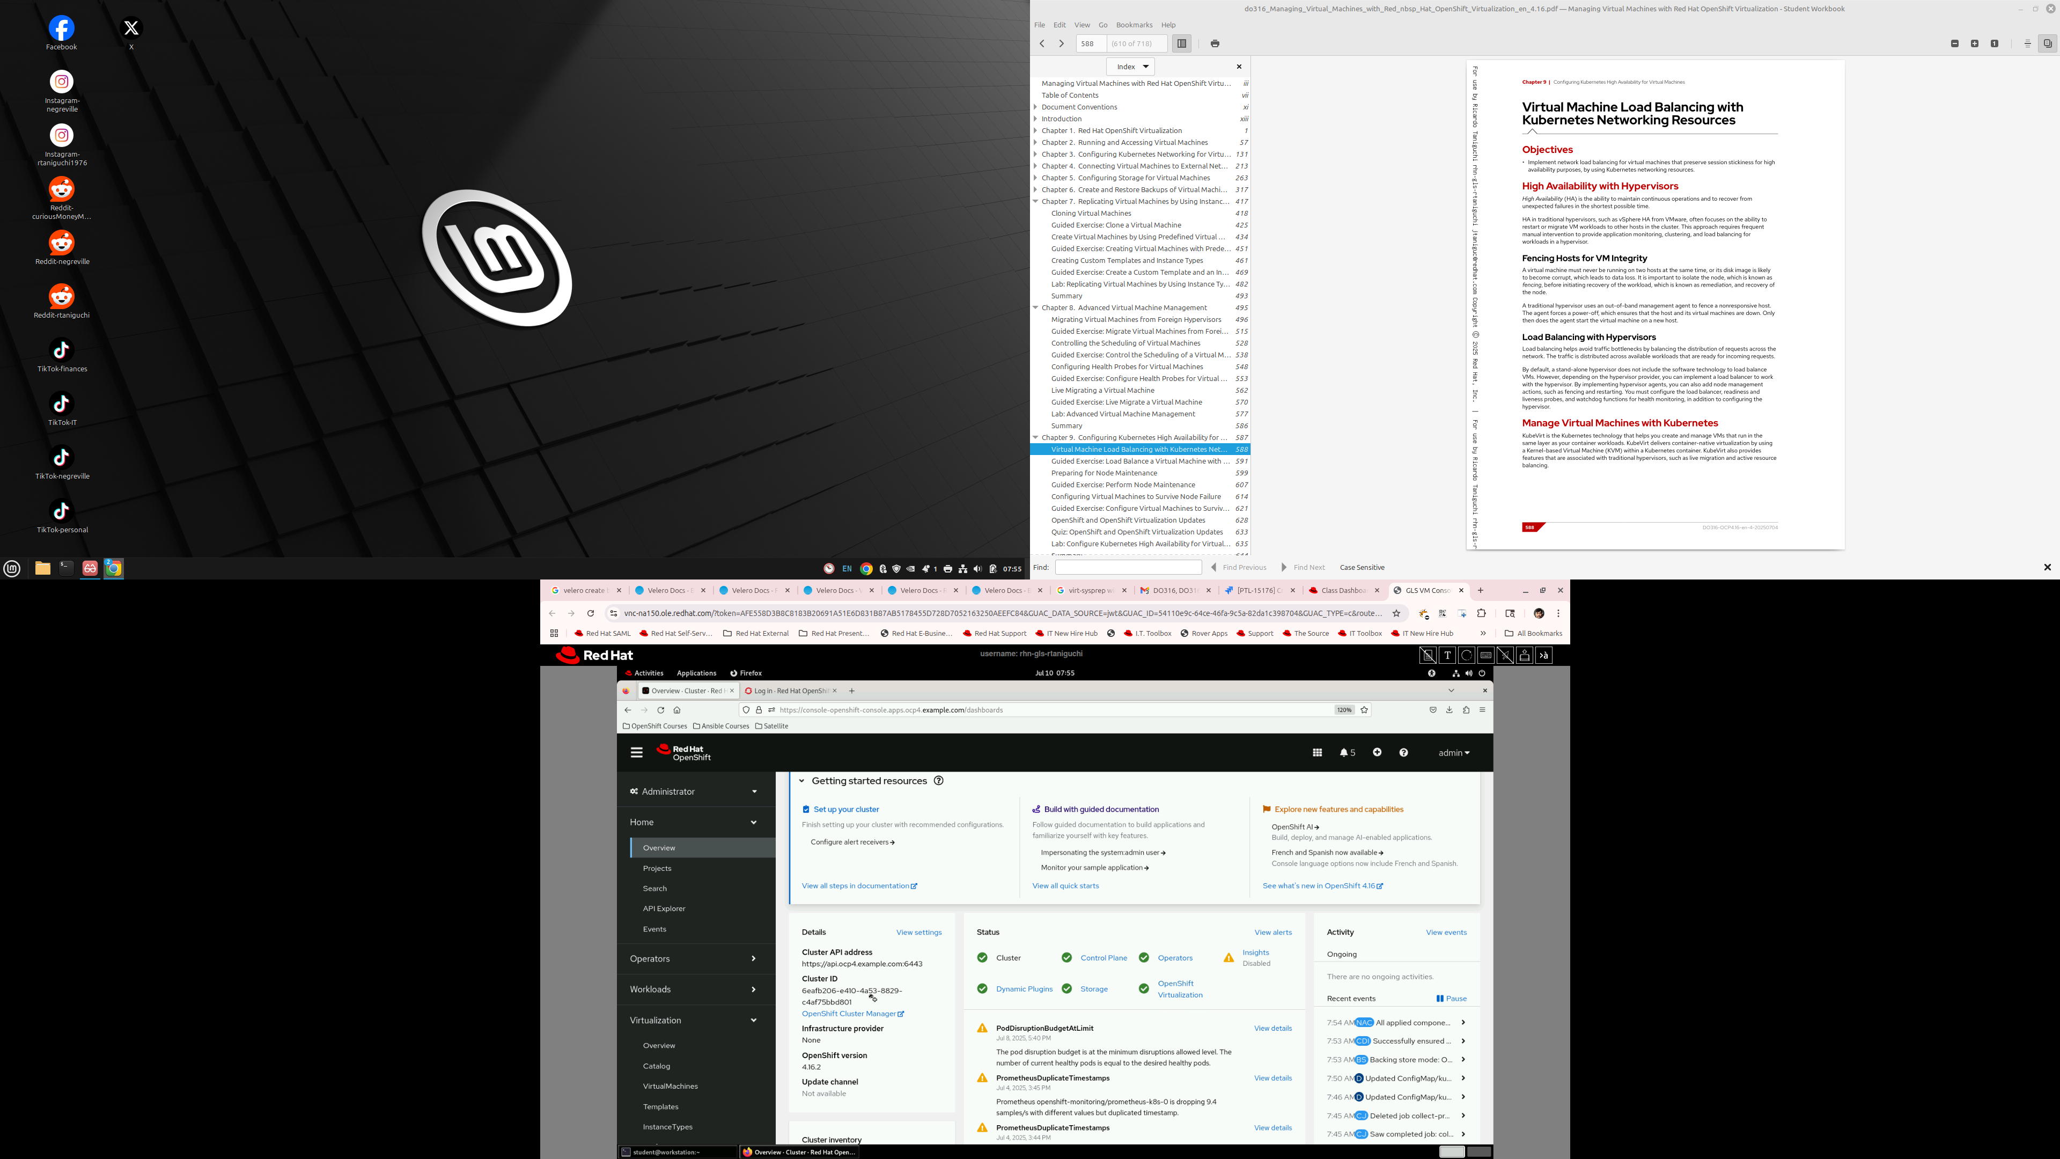
Task: Open OpenShift application launcher grid icon
Action: [1317, 753]
